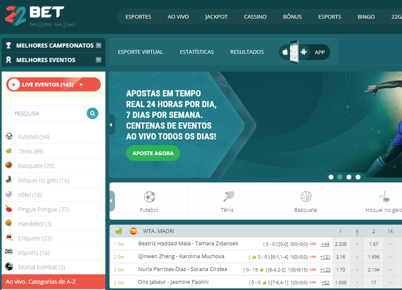Open the ESPORTES menu

pyautogui.click(x=138, y=17)
